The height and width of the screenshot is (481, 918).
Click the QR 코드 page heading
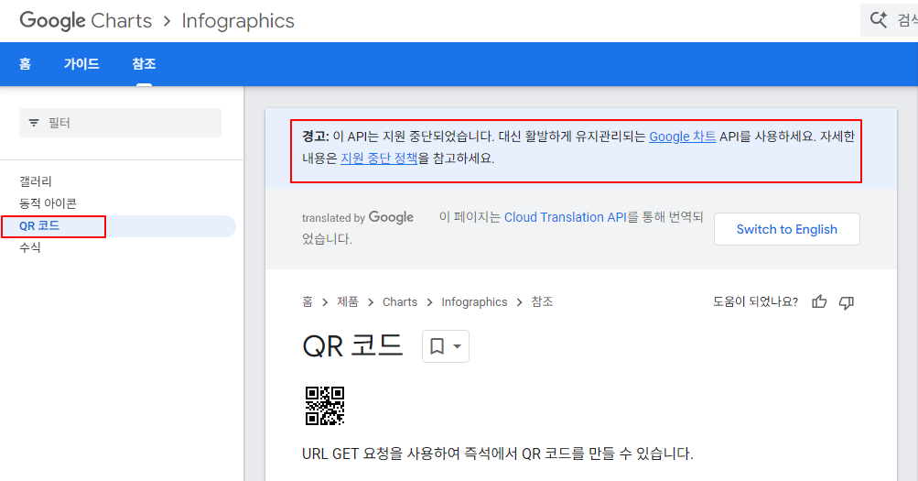[x=352, y=345]
